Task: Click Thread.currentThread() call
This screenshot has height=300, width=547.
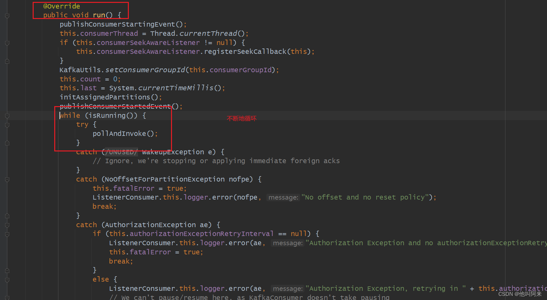Action: 198,34
